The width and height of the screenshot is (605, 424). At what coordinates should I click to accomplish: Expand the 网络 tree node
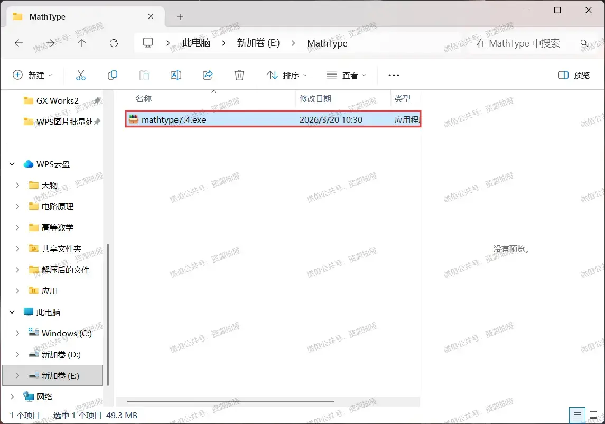pos(12,397)
